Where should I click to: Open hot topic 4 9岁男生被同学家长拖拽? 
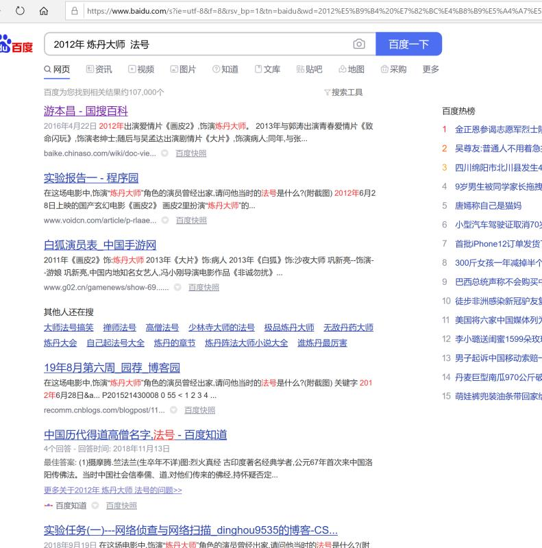point(498,186)
